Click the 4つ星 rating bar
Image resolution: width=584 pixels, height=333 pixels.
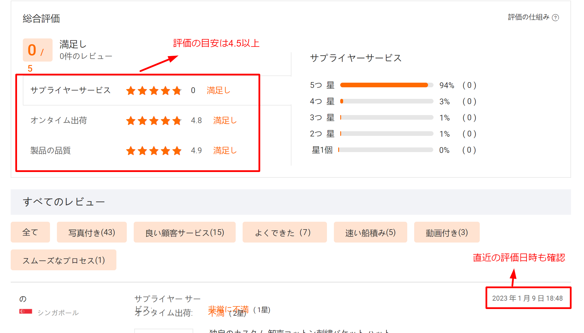pyautogui.click(x=386, y=101)
